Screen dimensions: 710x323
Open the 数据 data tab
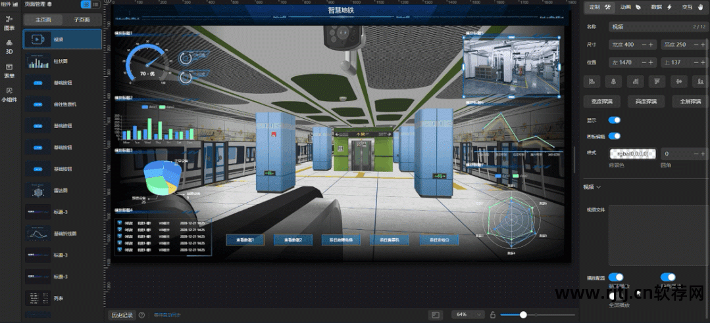coord(661,7)
